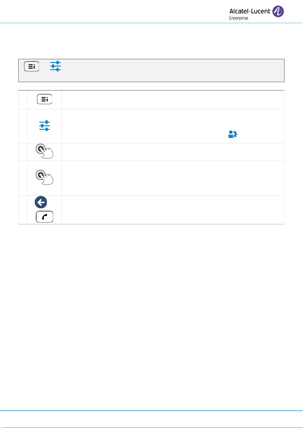Go back with the dark blue arrow icon
The image size is (303, 428).
pos(41,202)
